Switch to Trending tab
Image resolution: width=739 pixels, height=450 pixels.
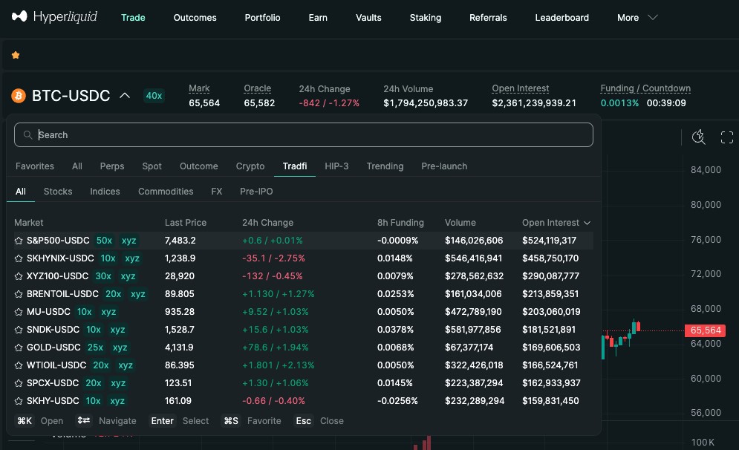[385, 166]
